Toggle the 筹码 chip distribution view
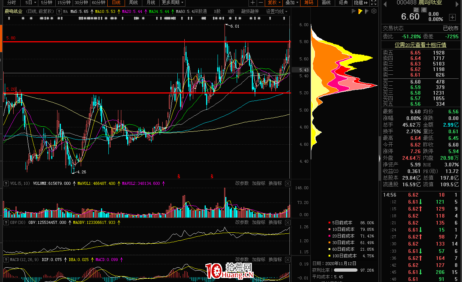 tap(309, 3)
